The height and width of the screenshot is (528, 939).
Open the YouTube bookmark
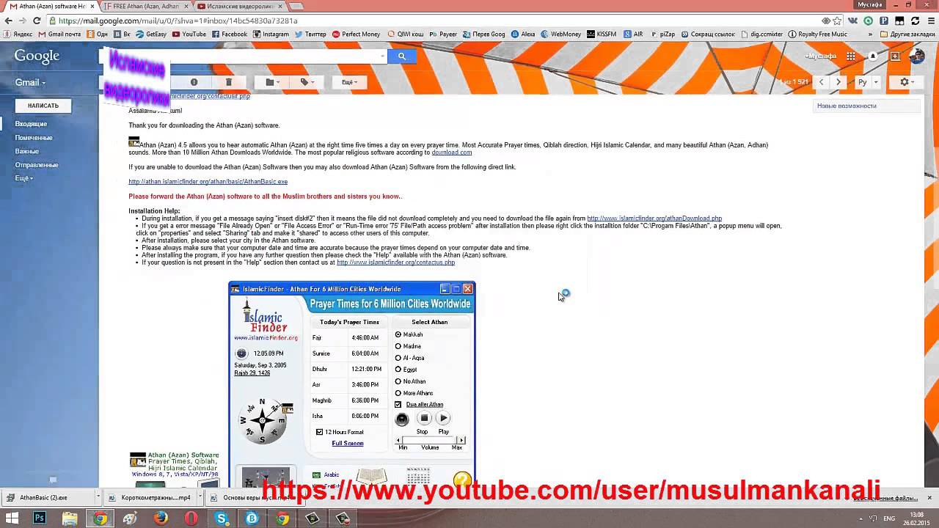(189, 34)
